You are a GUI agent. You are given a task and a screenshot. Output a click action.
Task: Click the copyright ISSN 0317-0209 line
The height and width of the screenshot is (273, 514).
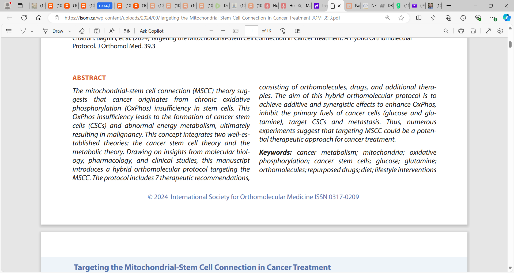tap(253, 197)
